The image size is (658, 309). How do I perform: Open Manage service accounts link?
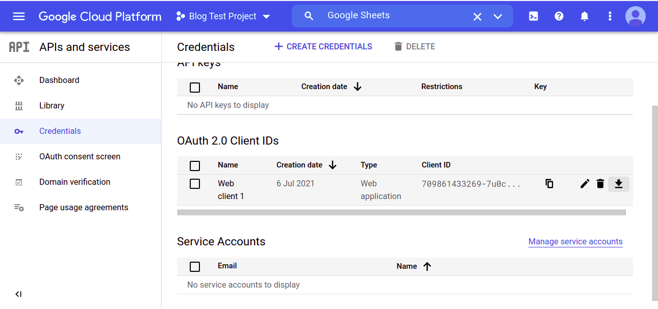575,241
